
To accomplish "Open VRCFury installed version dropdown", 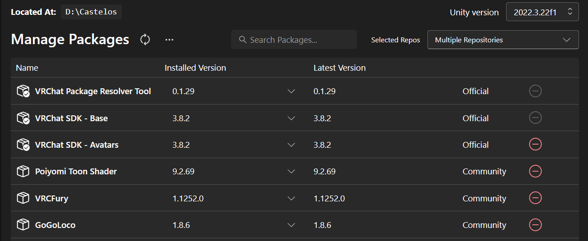I will point(291,198).
